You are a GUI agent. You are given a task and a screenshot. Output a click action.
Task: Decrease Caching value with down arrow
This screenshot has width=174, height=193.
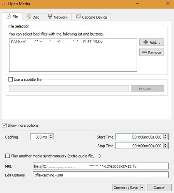pos(51,138)
